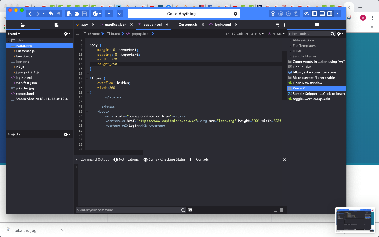The image size is (379, 237).
Task: Click the Start Macro Recording icon
Action: click(x=273, y=14)
